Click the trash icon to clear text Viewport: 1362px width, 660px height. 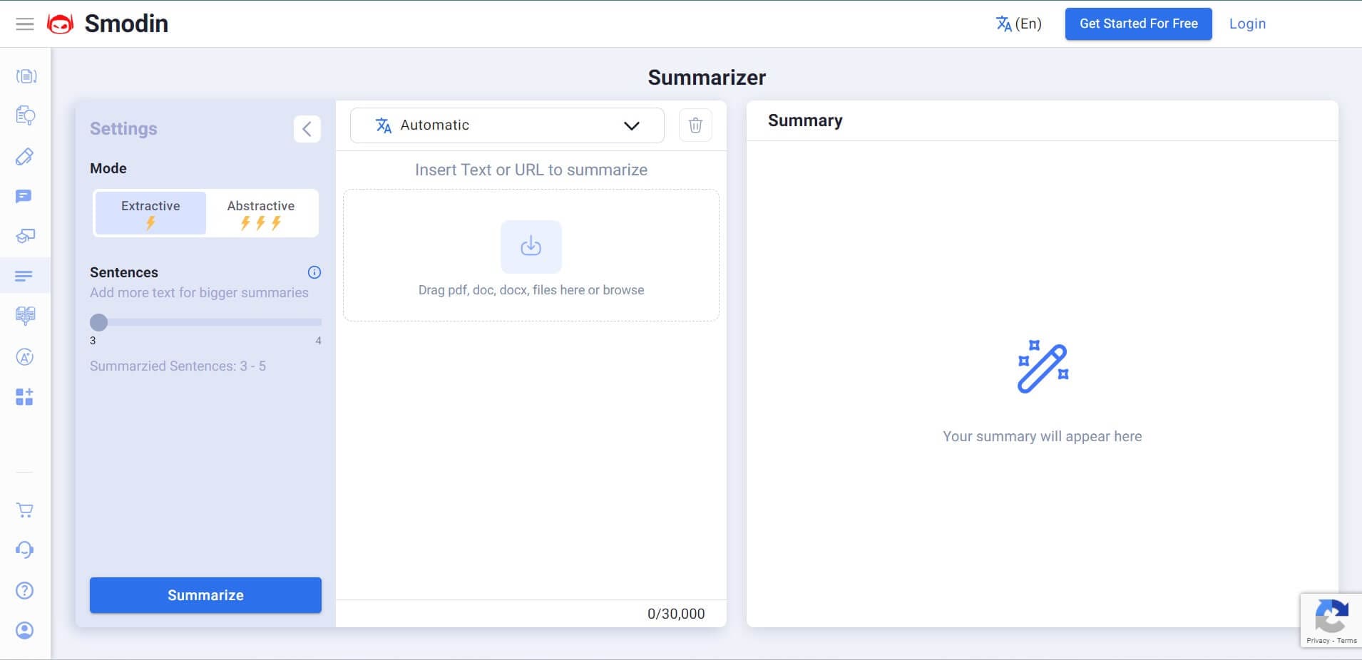point(695,125)
